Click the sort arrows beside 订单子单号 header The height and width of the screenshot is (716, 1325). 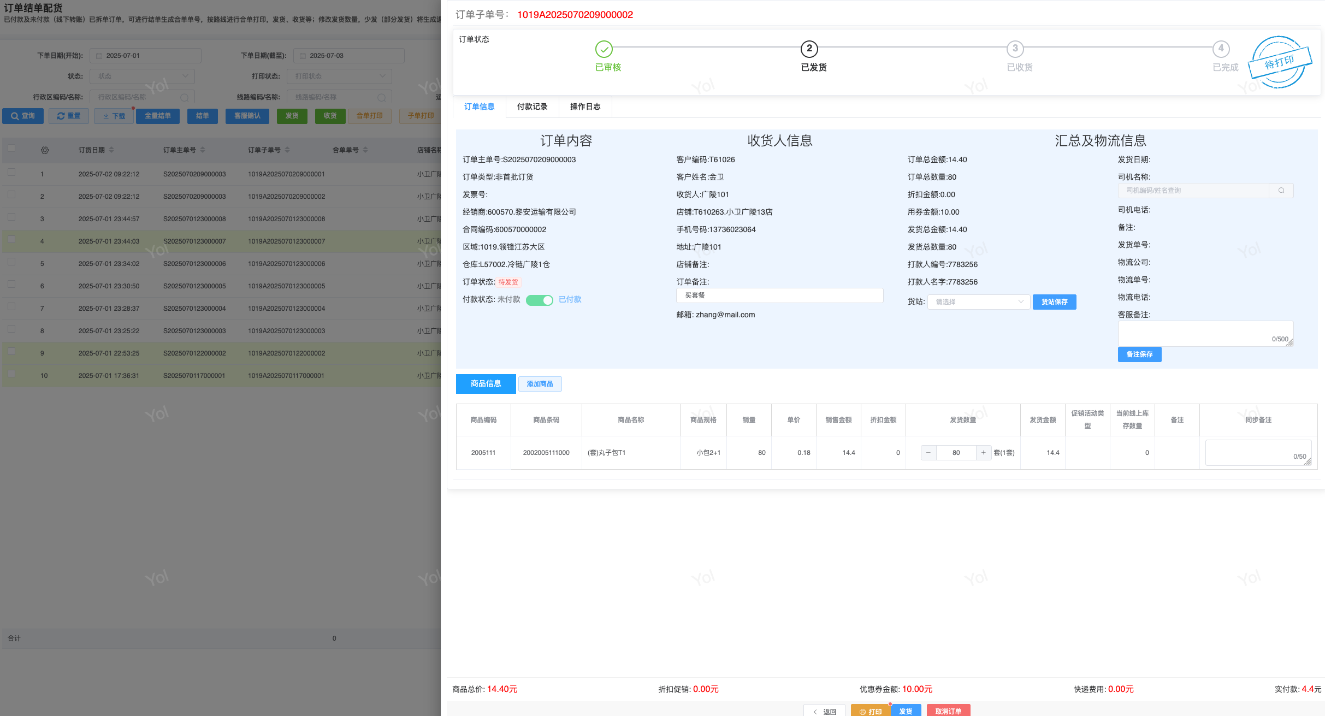click(287, 150)
